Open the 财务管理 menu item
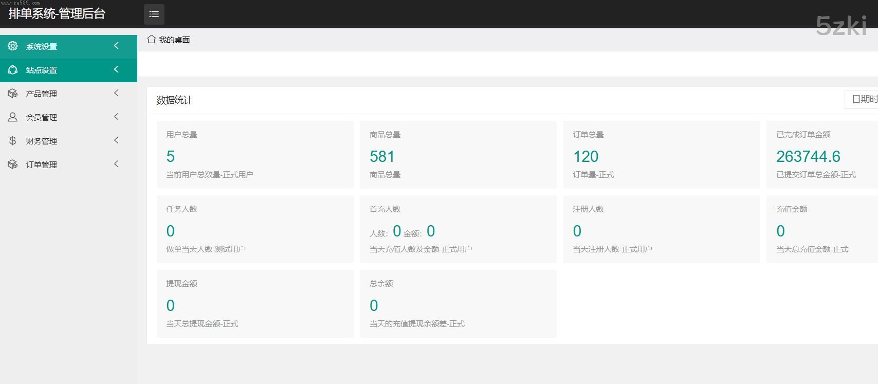The width and height of the screenshot is (878, 384). pyautogui.click(x=42, y=141)
